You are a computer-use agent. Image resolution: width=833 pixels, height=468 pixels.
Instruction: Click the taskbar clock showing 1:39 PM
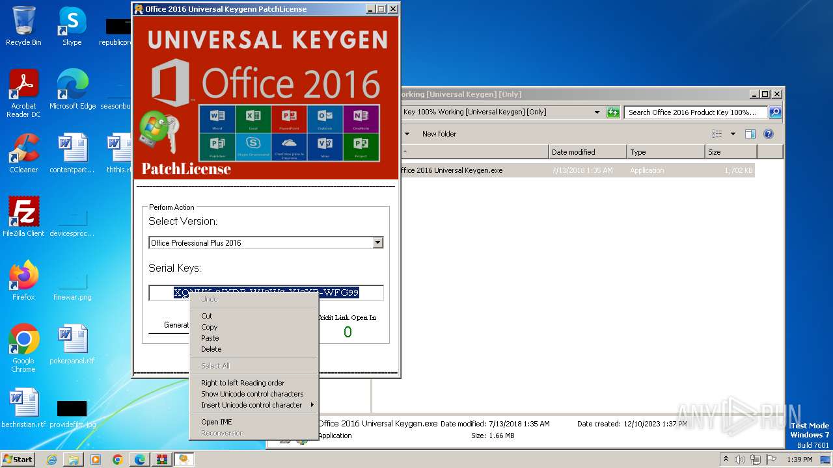click(x=799, y=460)
